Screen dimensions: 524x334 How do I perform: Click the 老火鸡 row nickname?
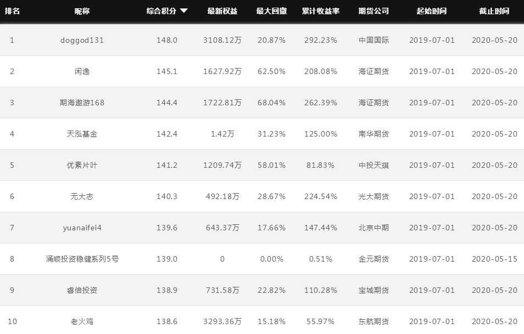click(x=82, y=321)
